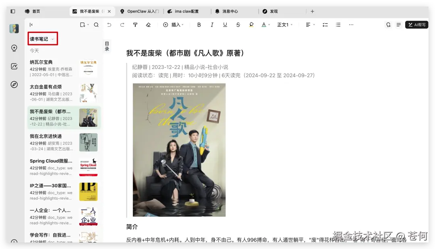
Task: Collapse the note list panel
Action: (x=31, y=25)
